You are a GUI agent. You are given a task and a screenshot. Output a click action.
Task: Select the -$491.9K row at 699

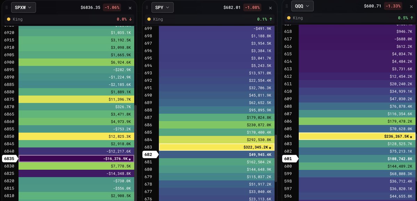(216, 29)
